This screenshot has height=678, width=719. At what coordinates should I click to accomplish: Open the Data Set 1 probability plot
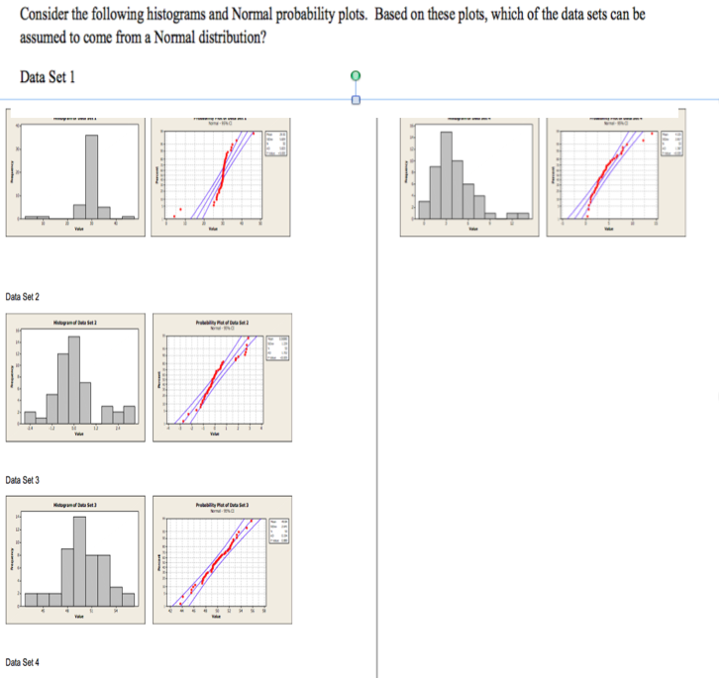(221, 177)
